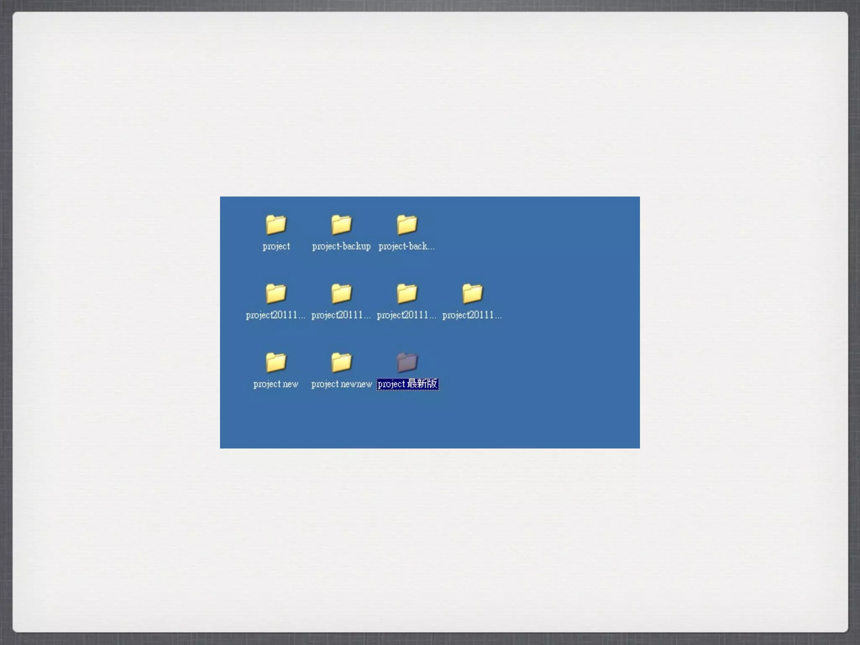Click the "project new" text label

click(276, 384)
